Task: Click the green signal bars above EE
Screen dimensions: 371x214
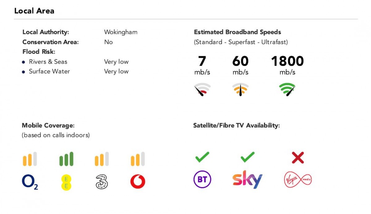Action: coord(66,159)
